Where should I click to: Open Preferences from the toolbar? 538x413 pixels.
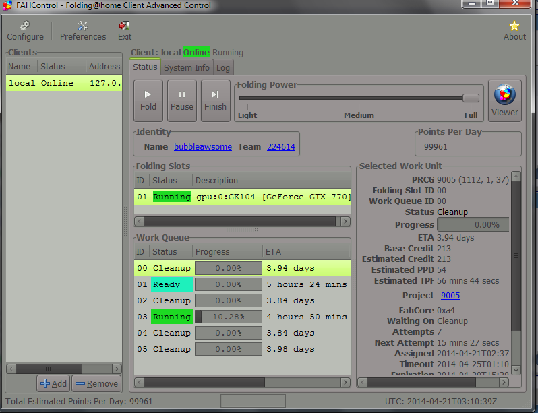(83, 30)
